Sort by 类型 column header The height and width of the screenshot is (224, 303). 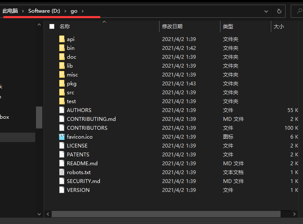(228, 27)
